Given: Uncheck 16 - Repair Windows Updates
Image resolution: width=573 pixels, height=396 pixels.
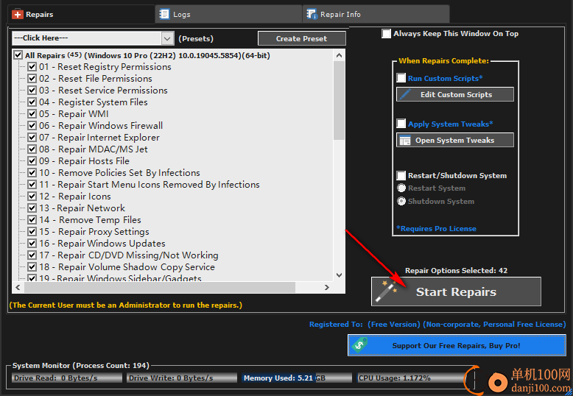Looking at the screenshot, I should [32, 244].
